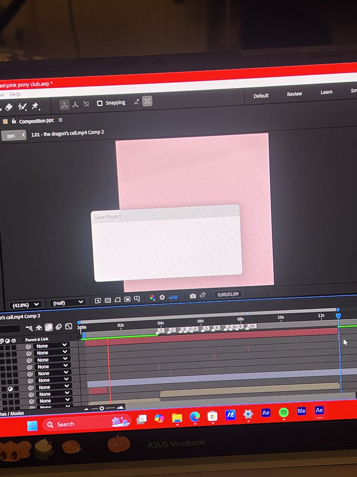357x477 pixels.
Task: Open the Show Channel color icon
Action: pyautogui.click(x=152, y=298)
